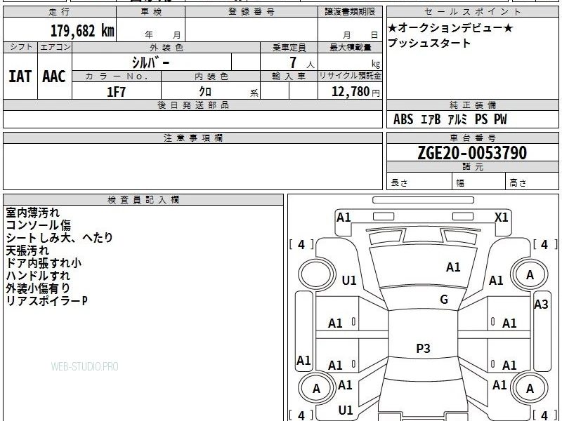562x421 pixels.
Task: Click the 登録番号 header cell
Action: tap(251, 12)
